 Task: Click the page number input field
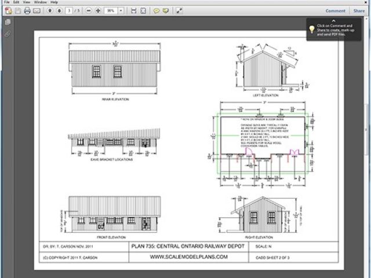(x=69, y=11)
